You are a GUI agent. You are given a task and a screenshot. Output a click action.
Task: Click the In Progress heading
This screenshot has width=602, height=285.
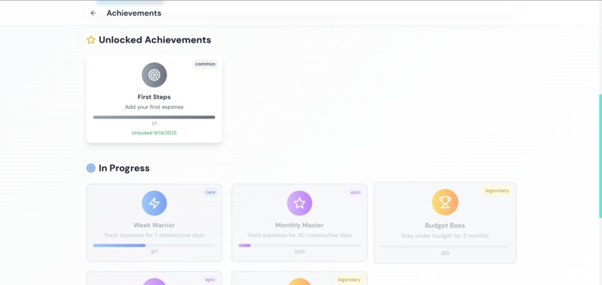point(124,168)
